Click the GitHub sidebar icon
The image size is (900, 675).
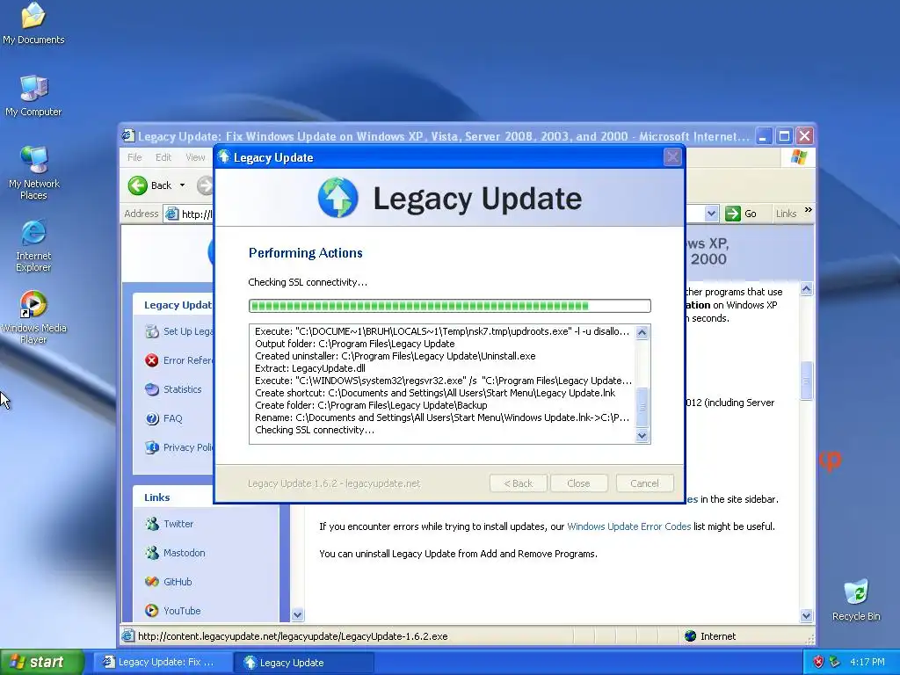pos(151,582)
